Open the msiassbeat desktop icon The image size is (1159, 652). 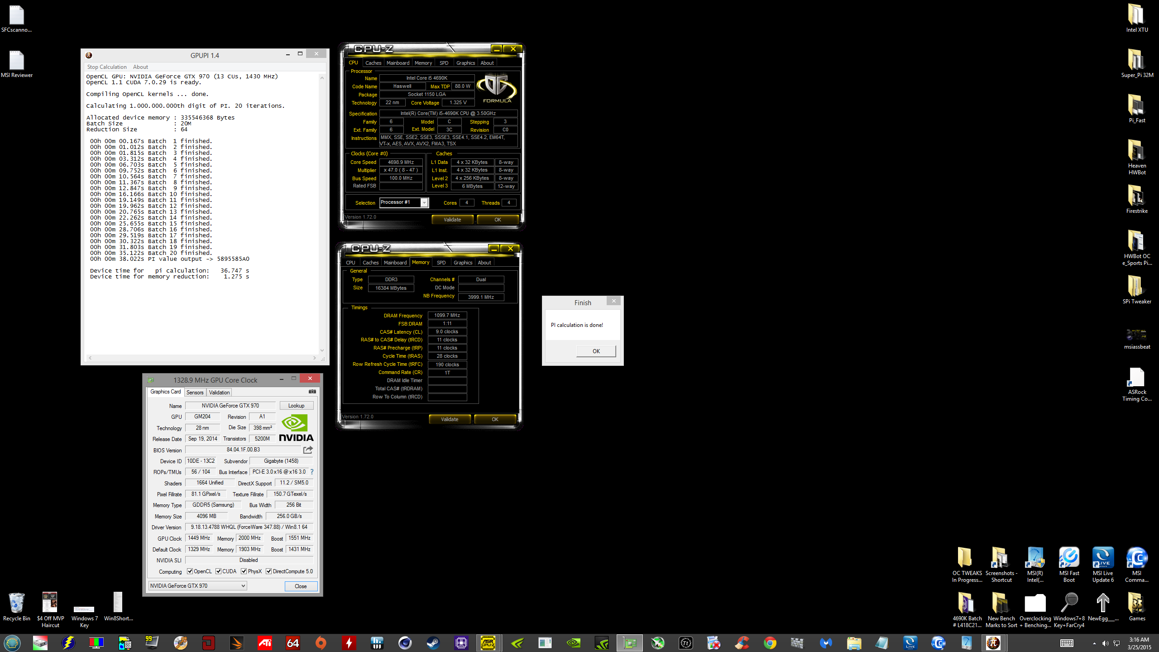1136,339
